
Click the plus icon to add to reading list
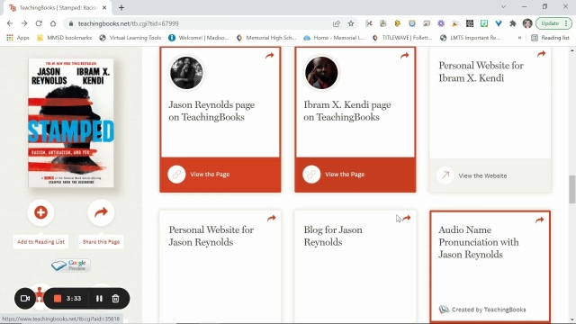40,212
